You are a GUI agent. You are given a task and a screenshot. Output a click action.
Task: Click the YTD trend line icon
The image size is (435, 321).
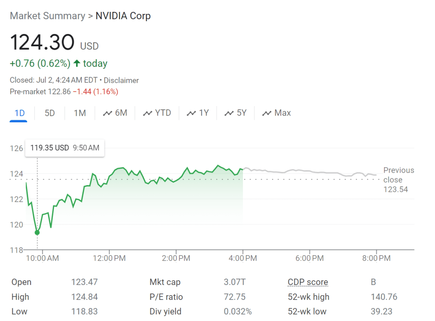(148, 113)
